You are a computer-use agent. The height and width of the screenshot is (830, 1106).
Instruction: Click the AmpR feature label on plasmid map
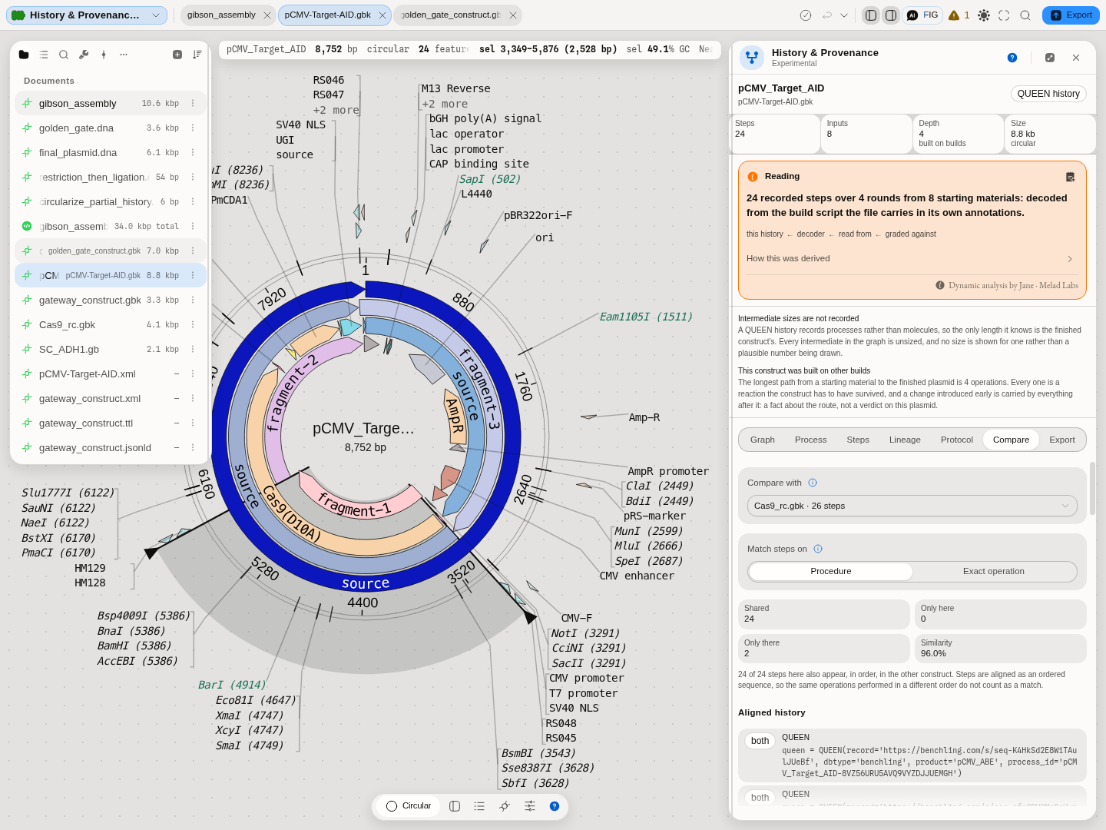pyautogui.click(x=455, y=416)
